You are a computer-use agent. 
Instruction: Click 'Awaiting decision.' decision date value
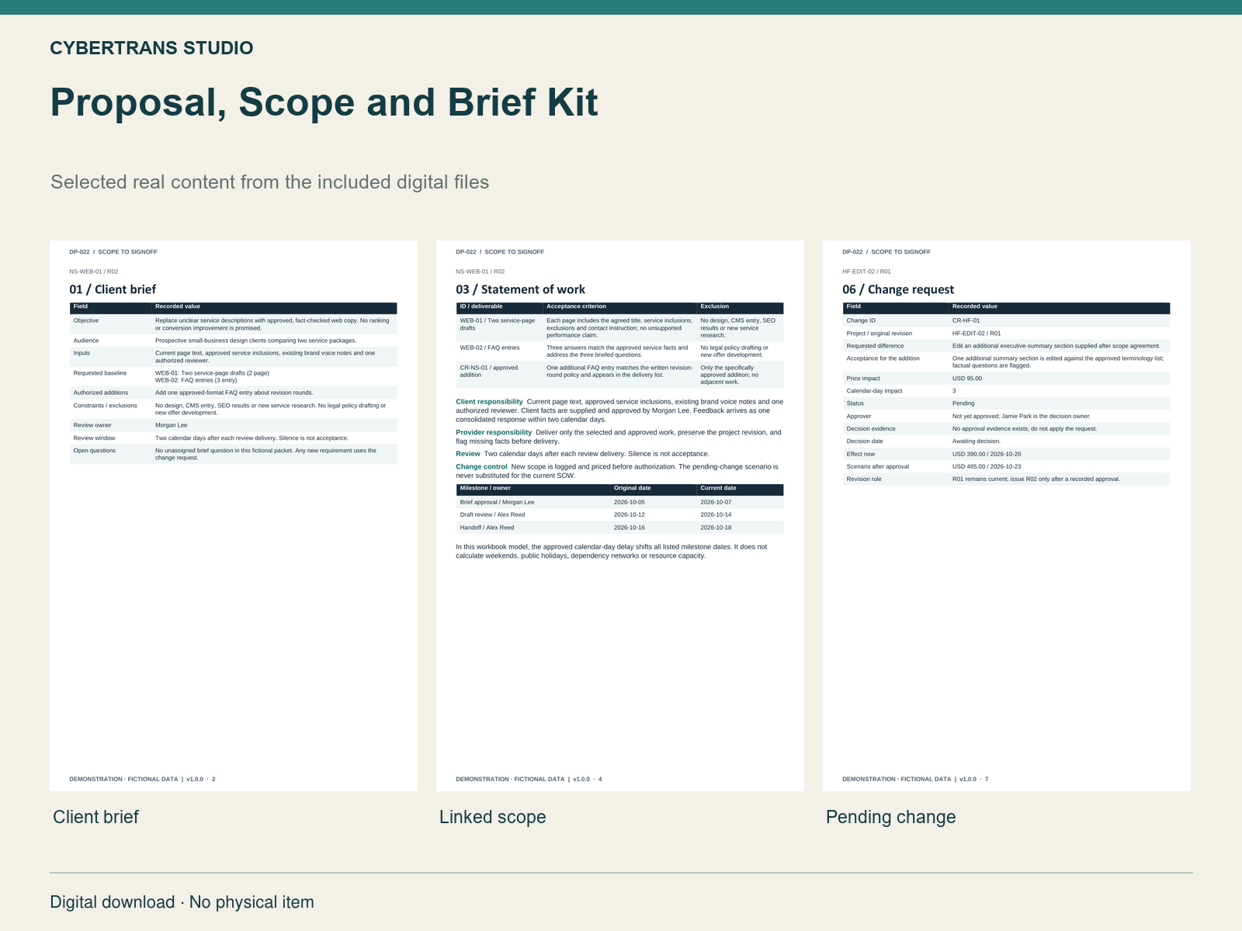977,441
